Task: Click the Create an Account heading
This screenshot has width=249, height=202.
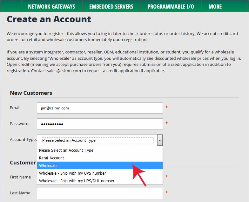Action: 49,19
